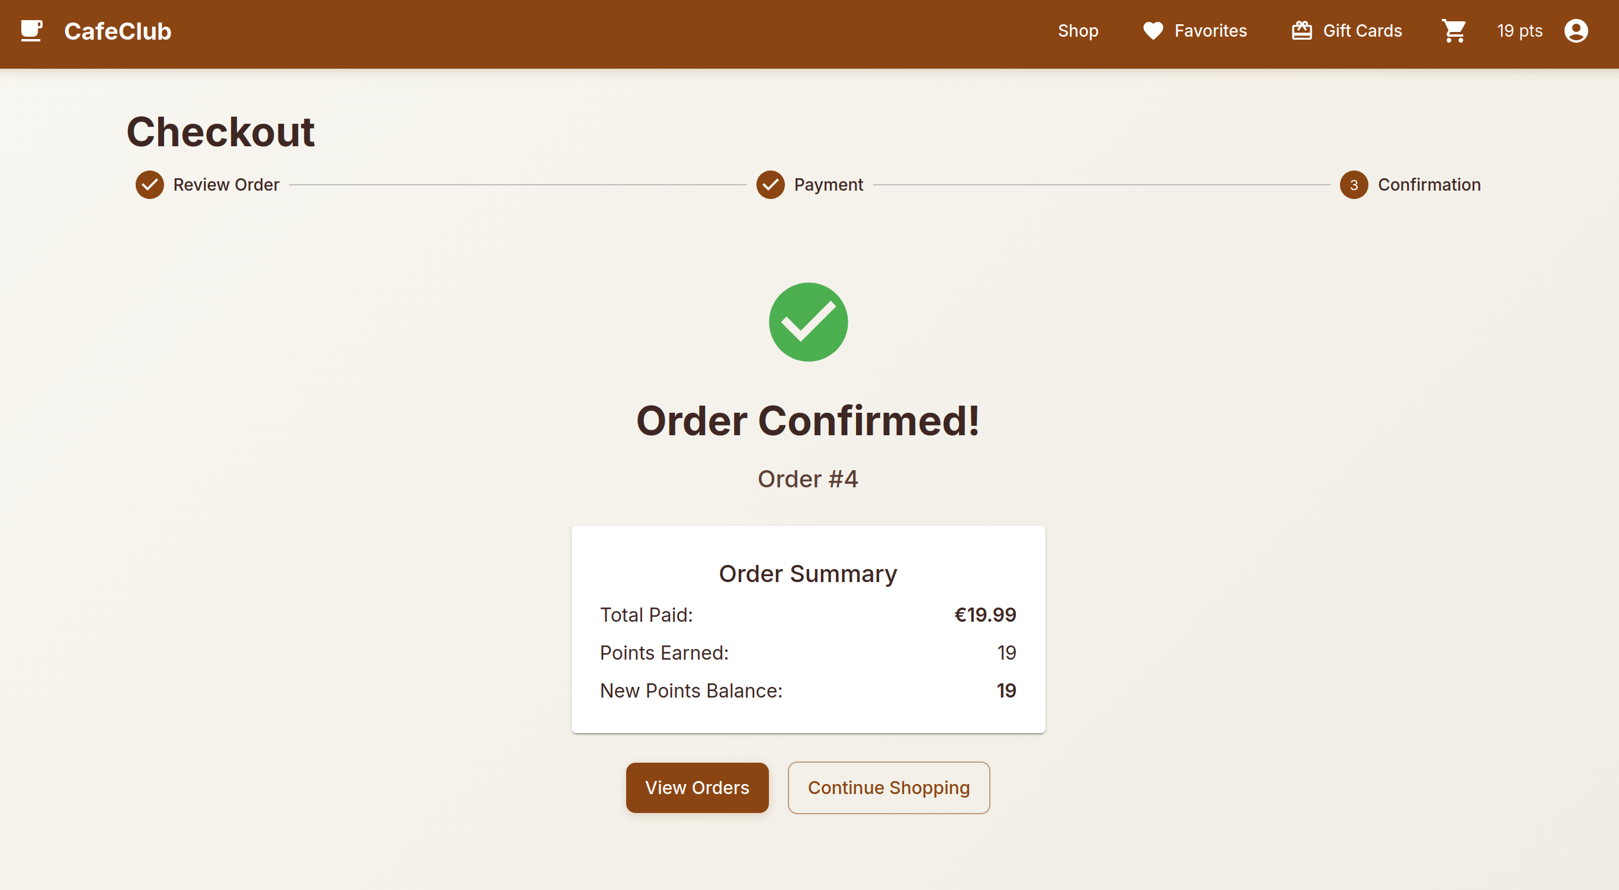
Task: Click the 19 pts points balance
Action: click(x=1519, y=31)
